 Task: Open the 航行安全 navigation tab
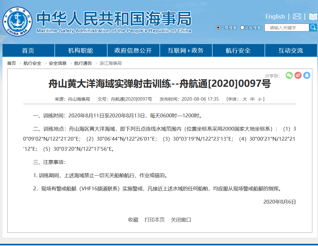pos(238,50)
